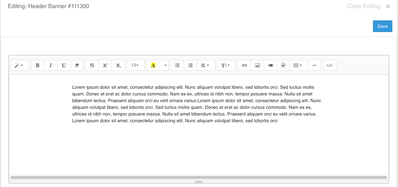Toggle strikethrough formatting
The height and width of the screenshot is (187, 398).
click(92, 66)
